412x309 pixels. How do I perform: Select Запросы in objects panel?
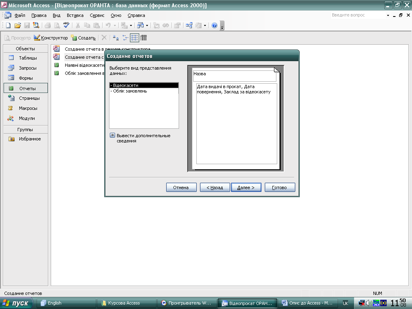point(25,68)
